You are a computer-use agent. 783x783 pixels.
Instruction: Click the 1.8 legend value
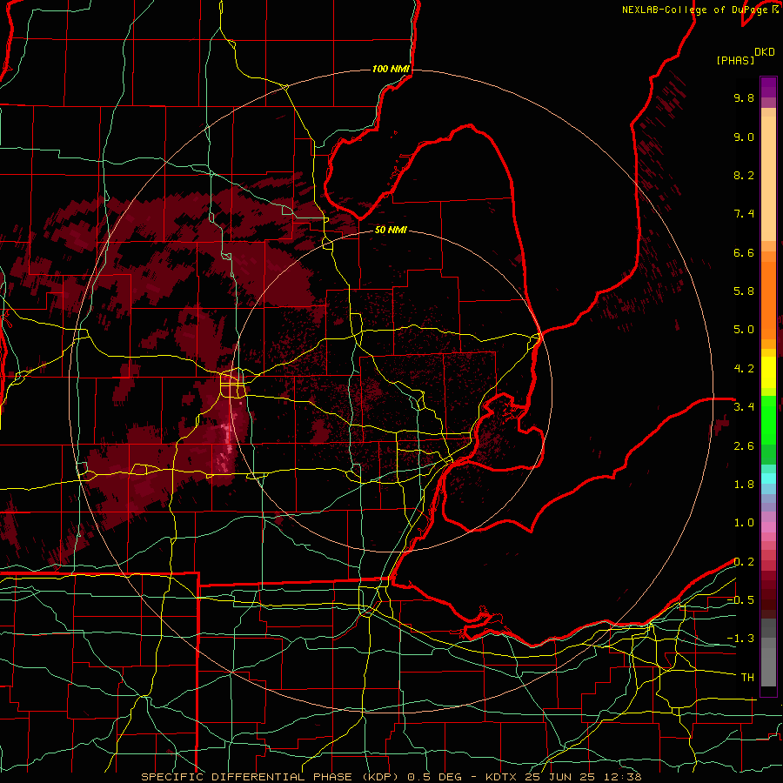(744, 485)
